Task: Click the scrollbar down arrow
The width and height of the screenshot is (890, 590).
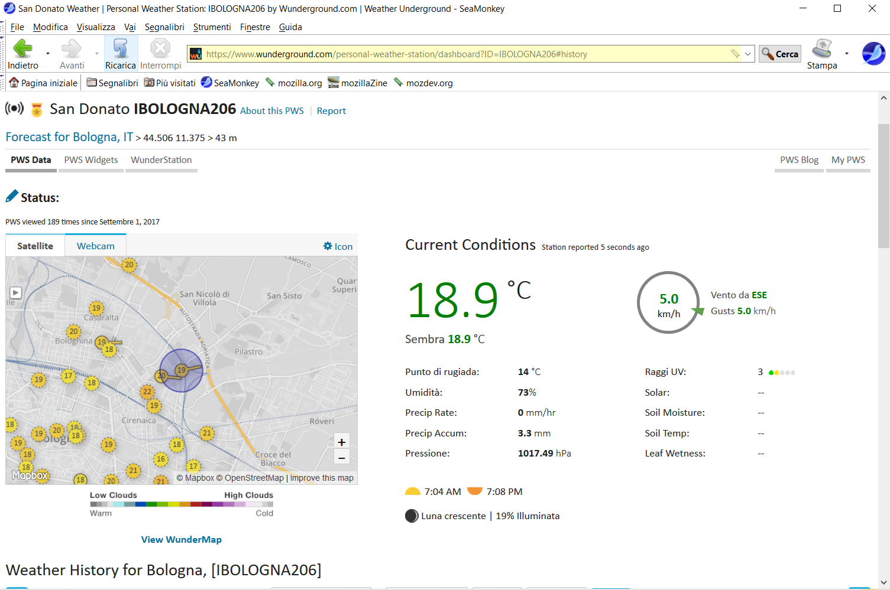Action: [x=883, y=583]
